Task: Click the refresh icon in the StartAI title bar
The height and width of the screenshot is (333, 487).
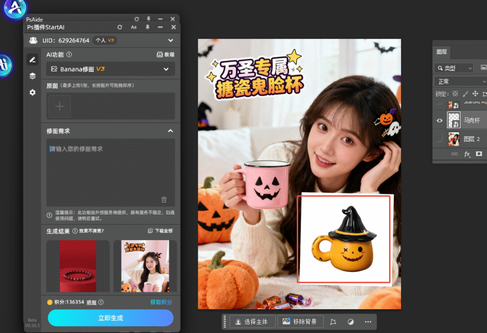Action: pyautogui.click(x=120, y=28)
